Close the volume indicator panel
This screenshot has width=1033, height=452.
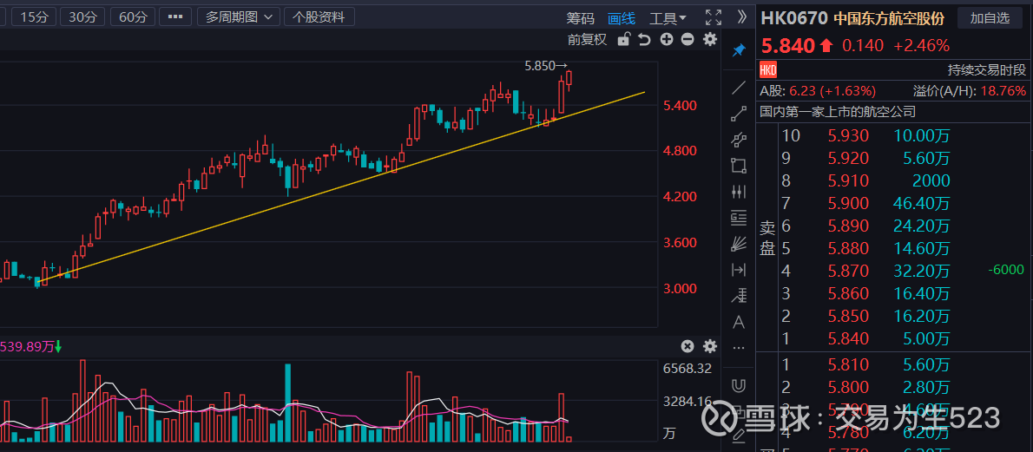pos(688,346)
